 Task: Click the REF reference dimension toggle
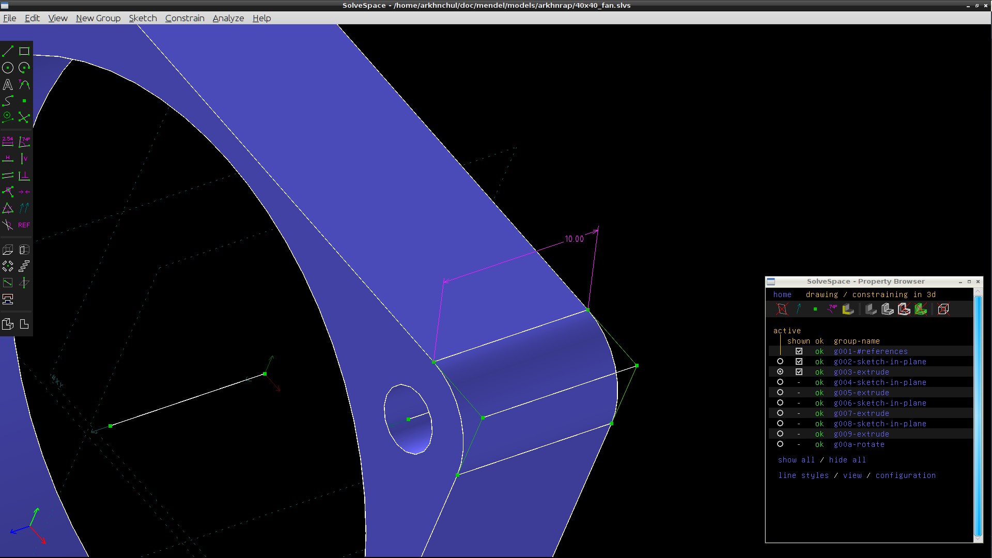tap(24, 225)
